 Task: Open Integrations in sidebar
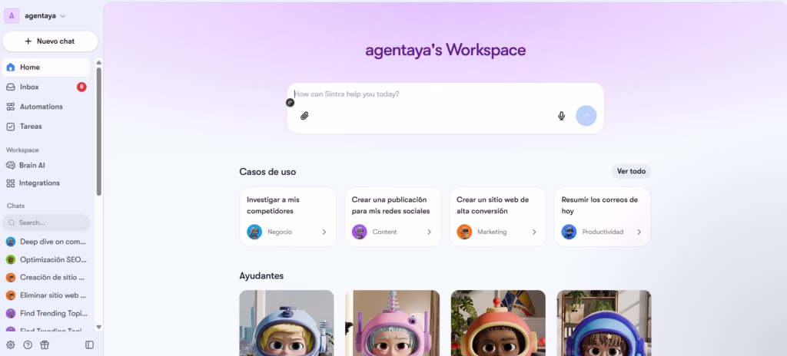click(x=46, y=183)
